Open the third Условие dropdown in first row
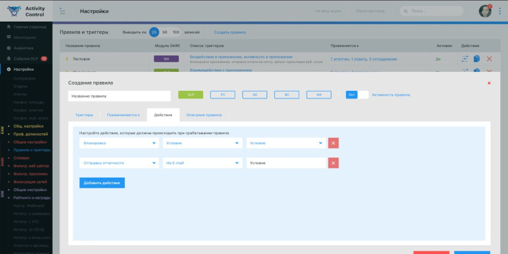This screenshot has width=508, height=254. [286, 143]
